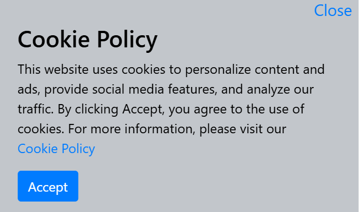The width and height of the screenshot is (359, 212).
Task: Click the word 'analyze' in the text
Action: [x=269, y=90]
